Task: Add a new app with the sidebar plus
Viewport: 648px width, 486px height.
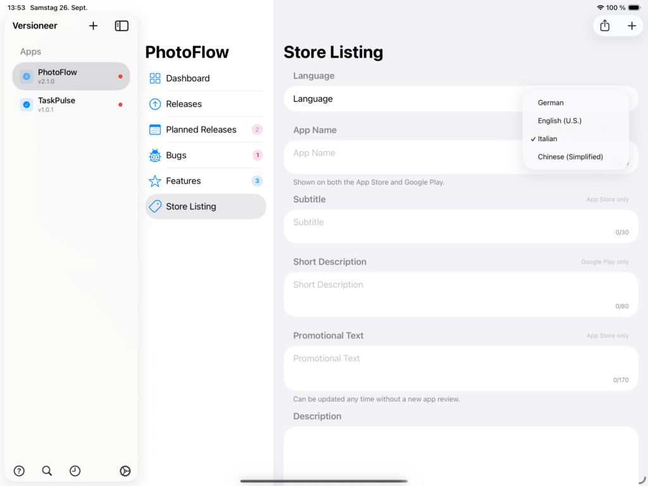Action: pyautogui.click(x=94, y=25)
